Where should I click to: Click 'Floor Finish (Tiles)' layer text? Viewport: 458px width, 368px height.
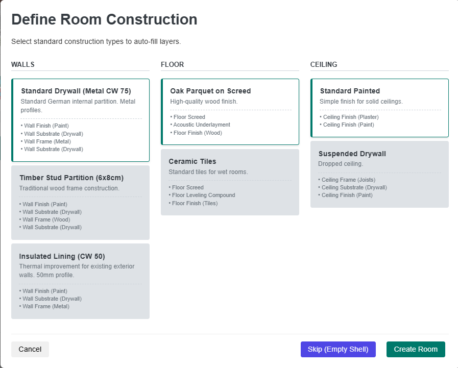pos(193,203)
